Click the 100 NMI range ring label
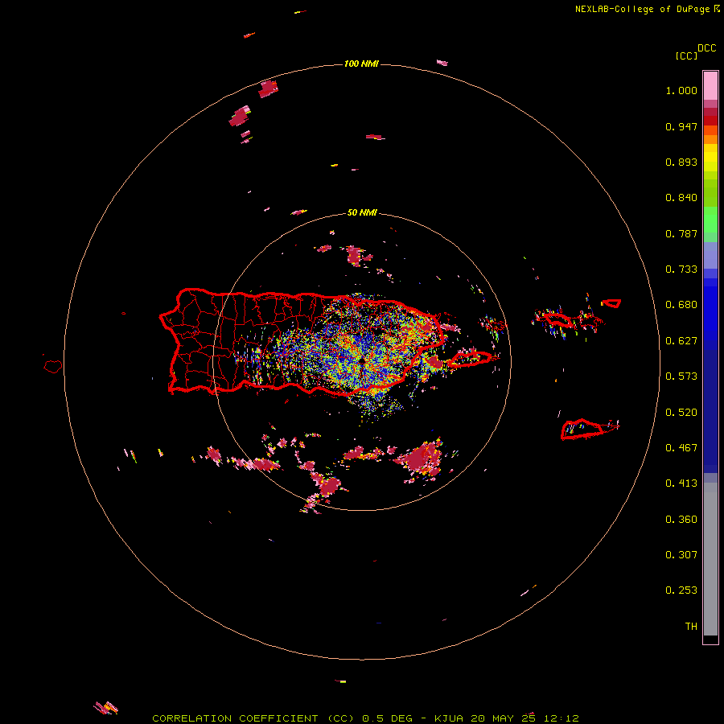724x724 pixels. (361, 64)
